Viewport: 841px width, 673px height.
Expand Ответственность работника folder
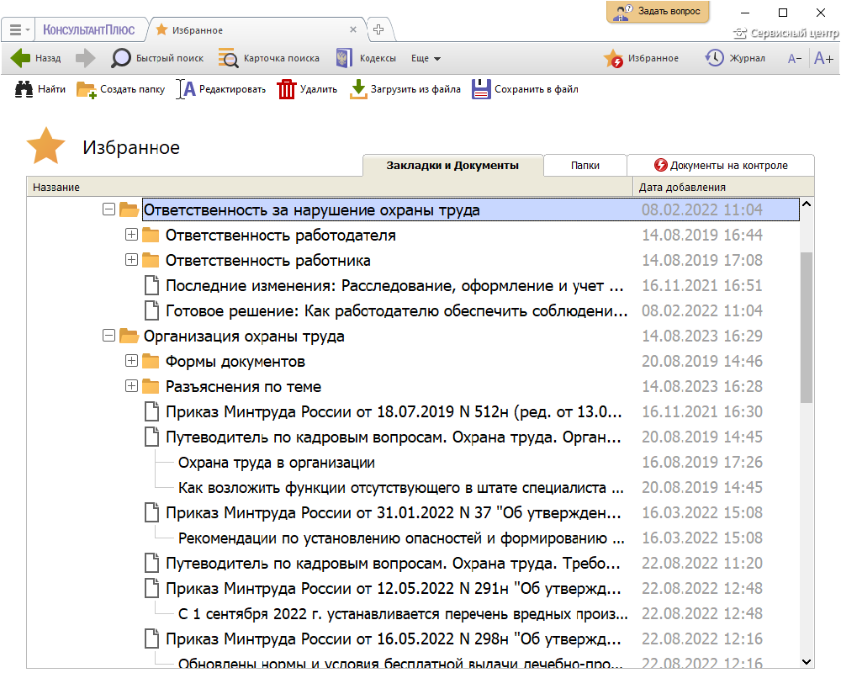[131, 260]
